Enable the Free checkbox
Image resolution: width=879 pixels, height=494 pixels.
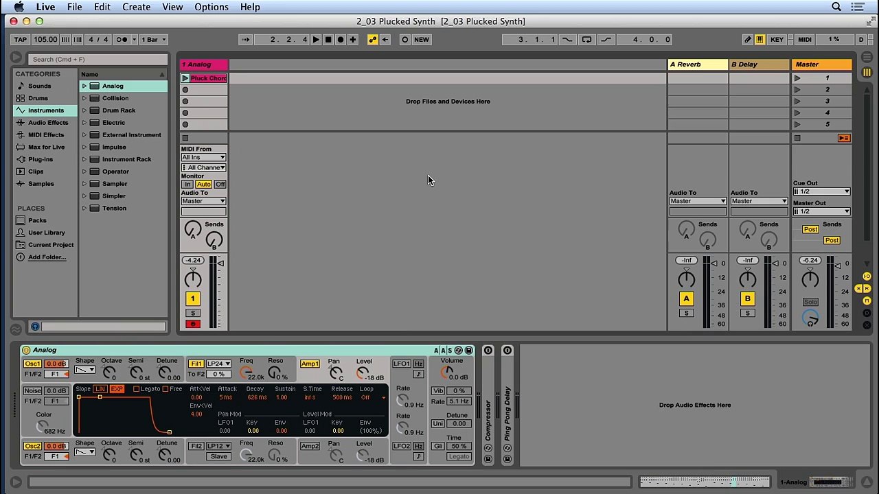click(x=165, y=389)
